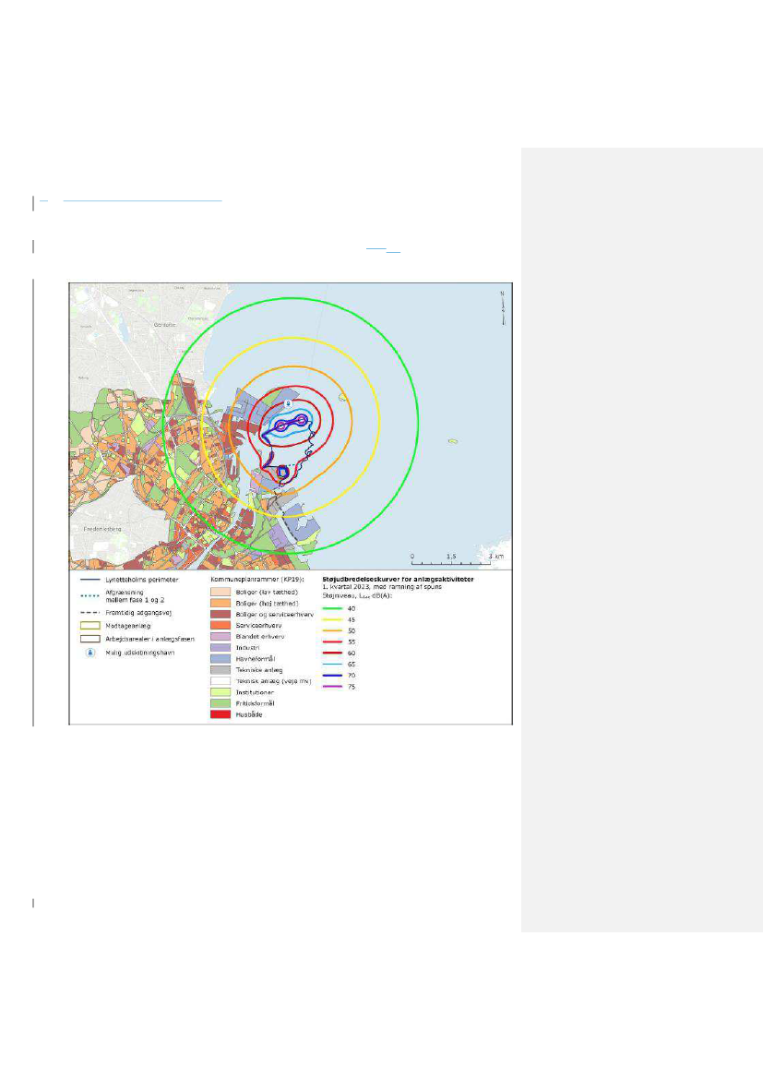763x1079 pixels.
Task: Click the harbor marker on the map
Action: pos(289,403)
